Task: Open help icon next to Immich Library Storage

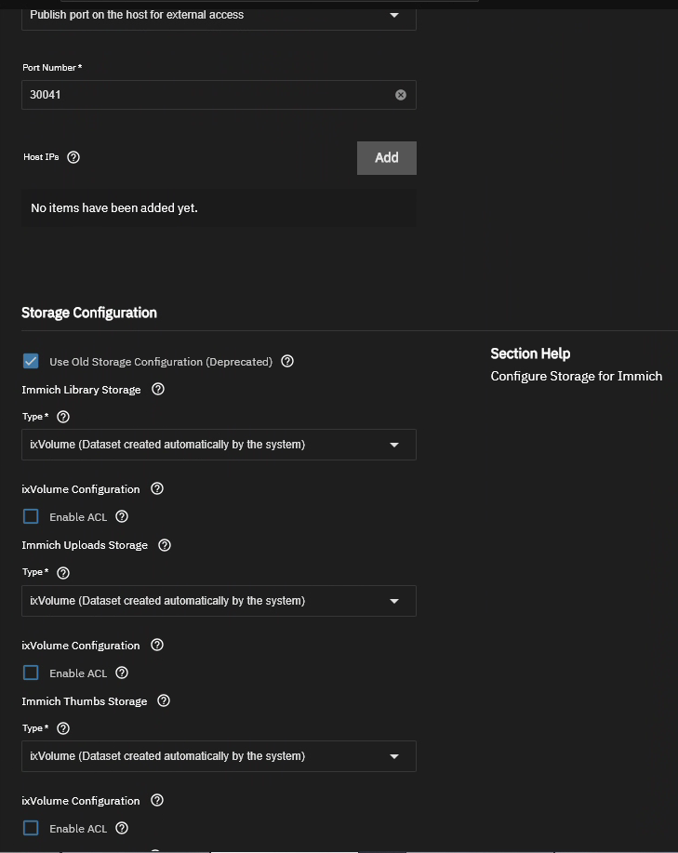Action: click(158, 390)
